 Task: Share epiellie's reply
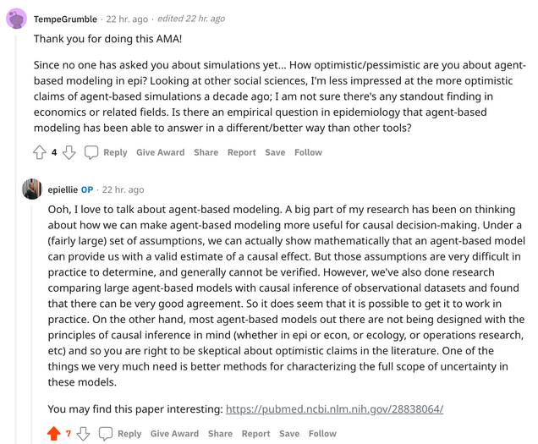220,433
